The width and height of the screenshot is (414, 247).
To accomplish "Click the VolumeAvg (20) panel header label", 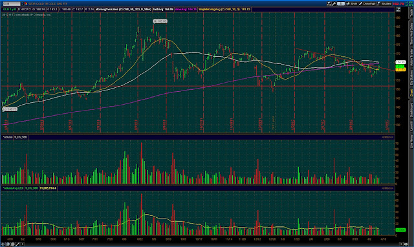I will [13, 188].
